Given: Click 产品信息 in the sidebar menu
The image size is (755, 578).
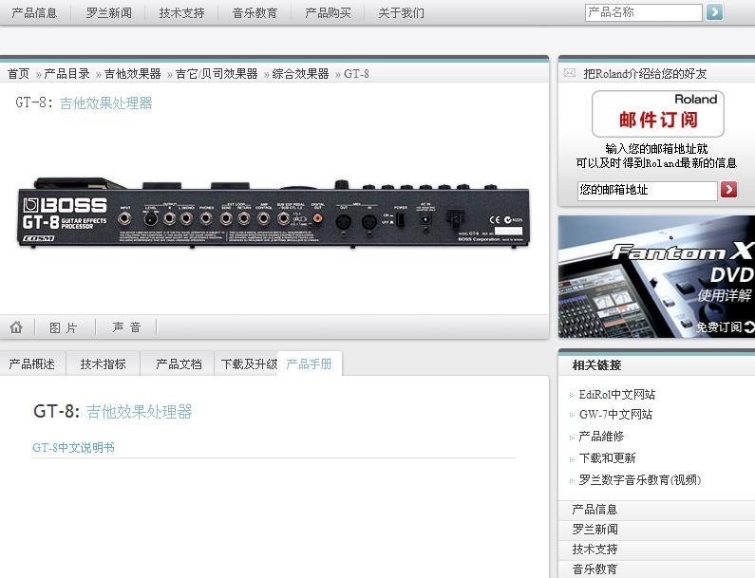Looking at the screenshot, I should (x=595, y=510).
